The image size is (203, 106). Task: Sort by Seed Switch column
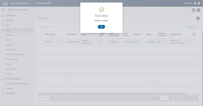coord(71,35)
